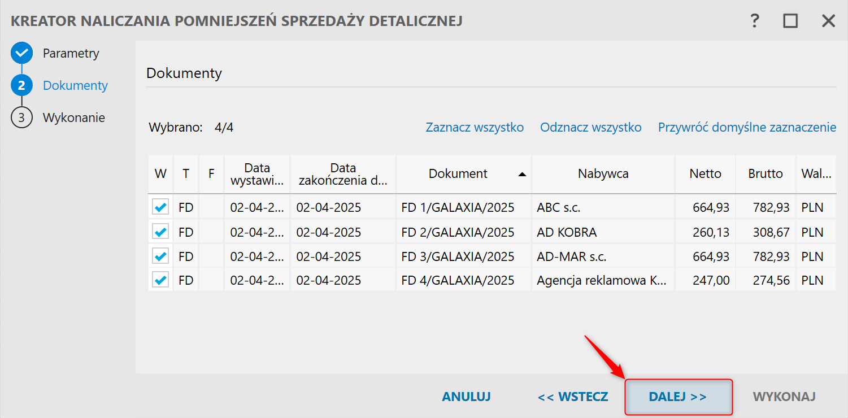The height and width of the screenshot is (418, 848).
Task: Click the Zaznacz wszystko link
Action: click(475, 127)
